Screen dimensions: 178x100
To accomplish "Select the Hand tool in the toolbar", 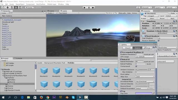I will pos(3,7).
